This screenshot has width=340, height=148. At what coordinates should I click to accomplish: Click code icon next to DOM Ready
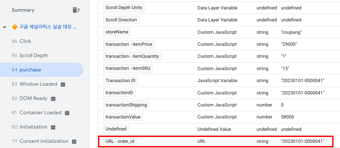(53, 98)
